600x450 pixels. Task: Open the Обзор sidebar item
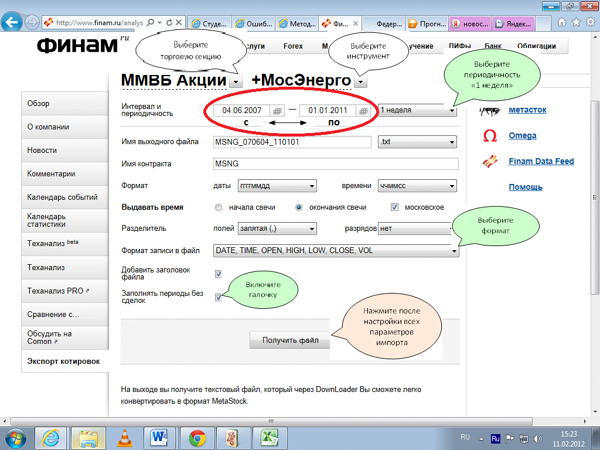tap(65, 104)
